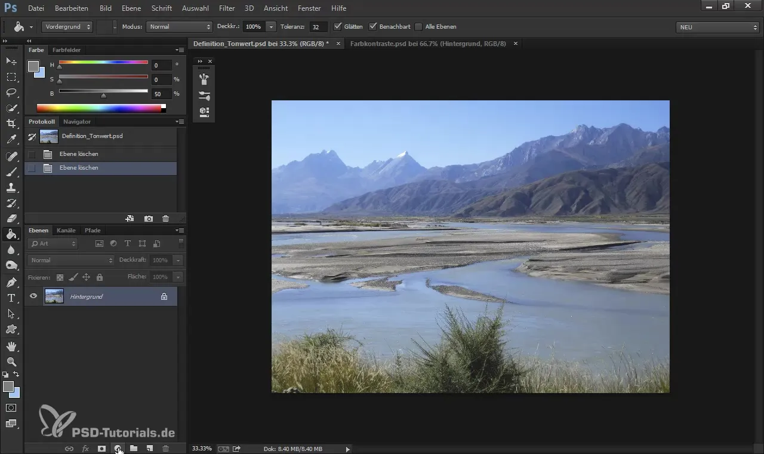Toggle pixel layer filter icon

pos(99,244)
